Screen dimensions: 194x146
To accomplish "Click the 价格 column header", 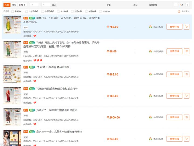I will pos(109,5).
